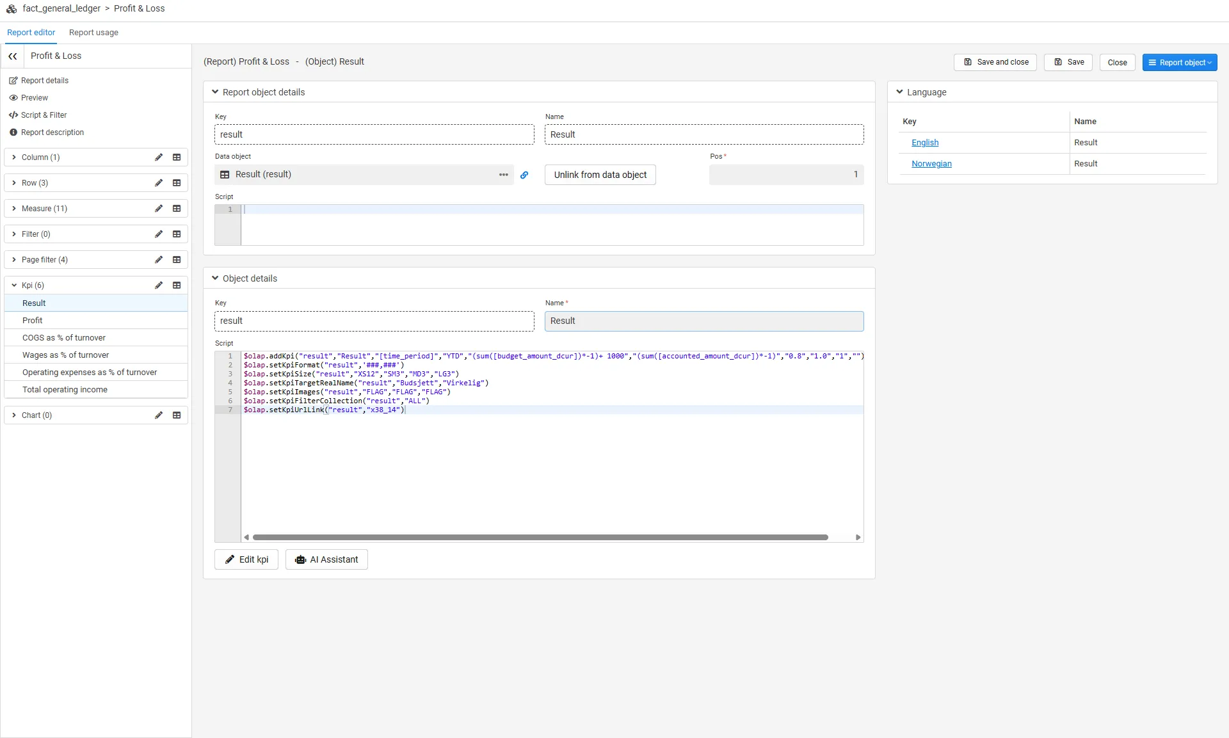Viewport: 1229px width, 738px height.
Task: Open the three-dots menu in Data object field
Action: pos(504,175)
